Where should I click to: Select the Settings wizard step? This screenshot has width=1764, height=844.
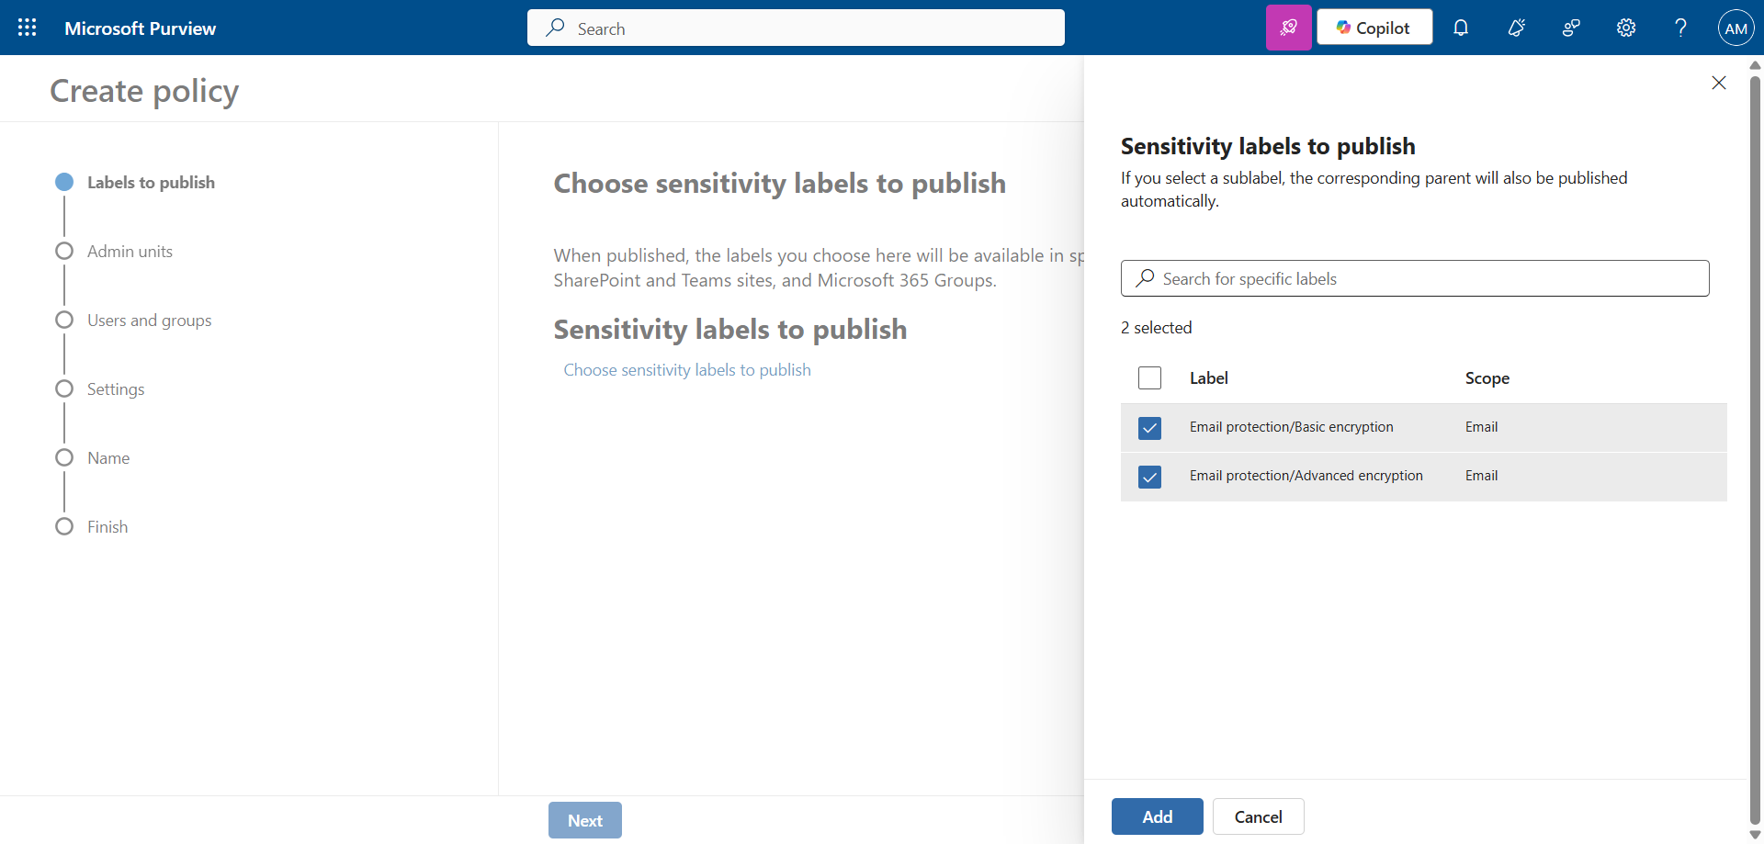coord(116,389)
